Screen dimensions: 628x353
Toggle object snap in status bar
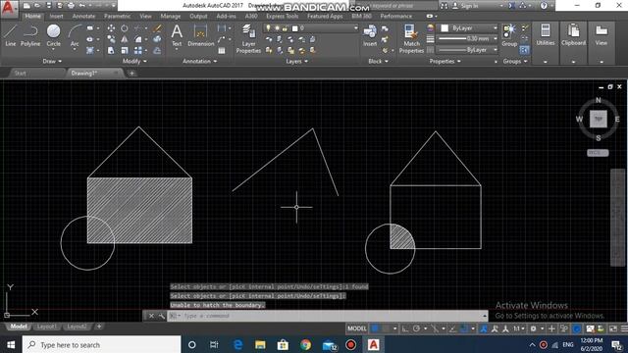[x=464, y=328]
